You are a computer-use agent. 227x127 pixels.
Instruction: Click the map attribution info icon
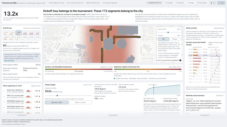[x=180, y=60]
